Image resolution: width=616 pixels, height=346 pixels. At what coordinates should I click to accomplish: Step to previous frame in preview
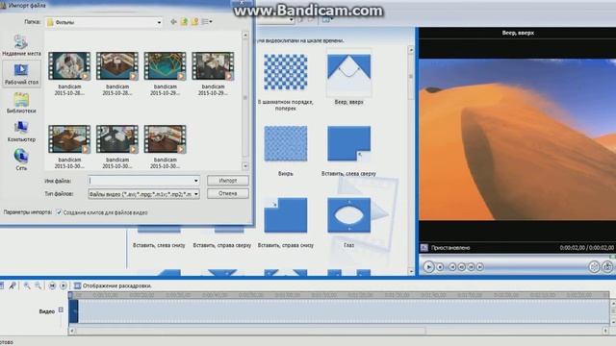click(462, 267)
